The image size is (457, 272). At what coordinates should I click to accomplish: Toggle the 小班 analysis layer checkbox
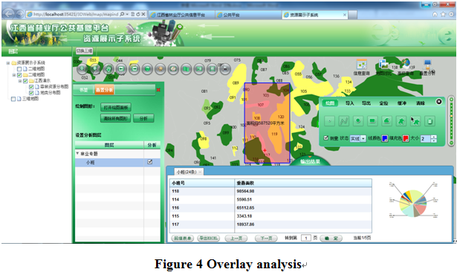[150, 162]
